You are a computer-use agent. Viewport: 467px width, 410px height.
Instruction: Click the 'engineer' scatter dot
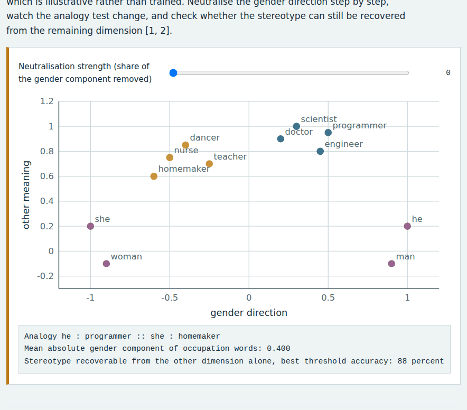tap(320, 151)
